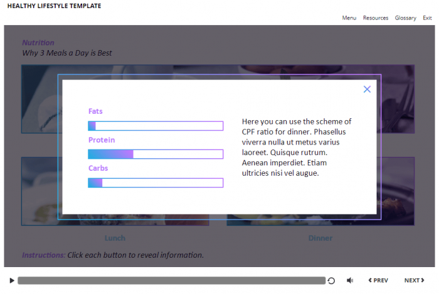Click the top-right meal image
The image size is (439, 294).
(x=399, y=100)
